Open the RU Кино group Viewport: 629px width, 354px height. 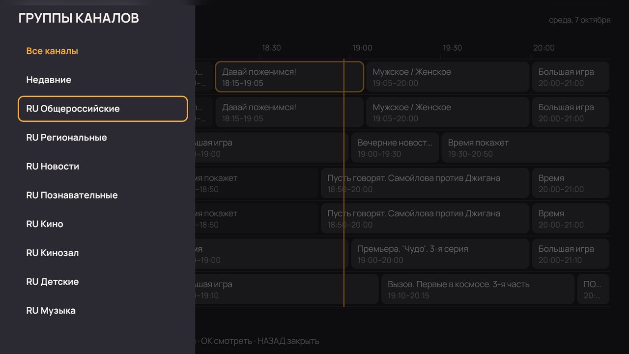(103, 224)
